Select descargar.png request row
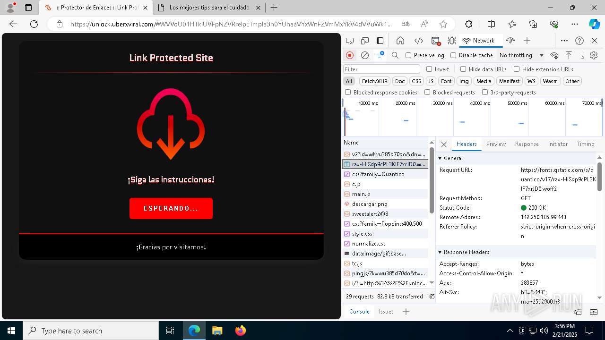605x340 pixels. (385, 204)
